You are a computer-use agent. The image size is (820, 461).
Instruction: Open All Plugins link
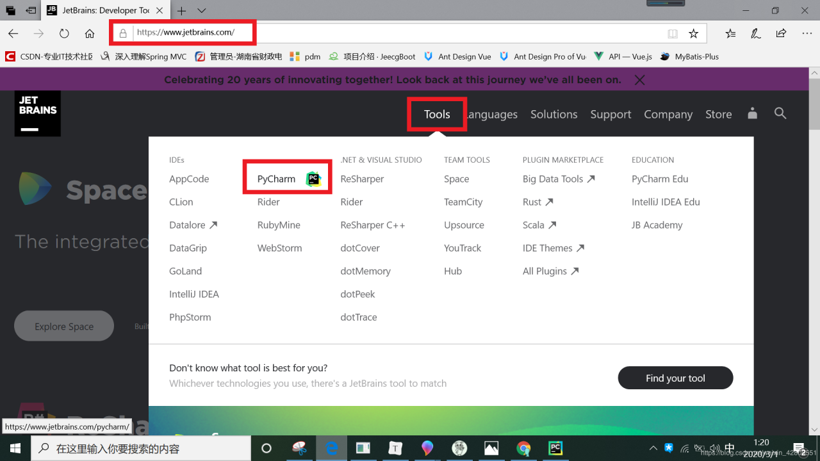pos(551,271)
